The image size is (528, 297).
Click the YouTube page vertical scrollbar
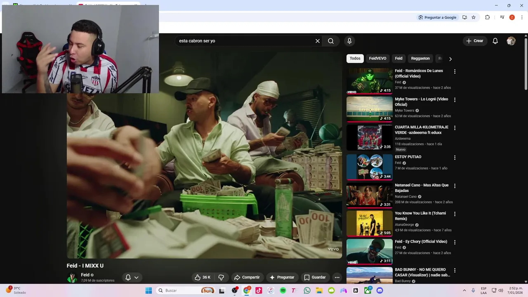point(526,64)
